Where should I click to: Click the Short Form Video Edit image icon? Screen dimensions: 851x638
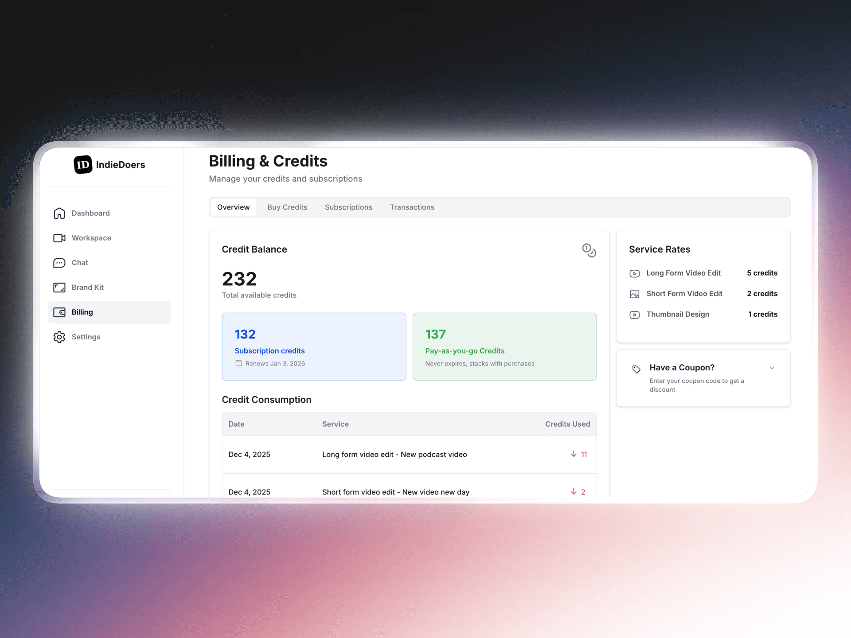click(x=634, y=294)
